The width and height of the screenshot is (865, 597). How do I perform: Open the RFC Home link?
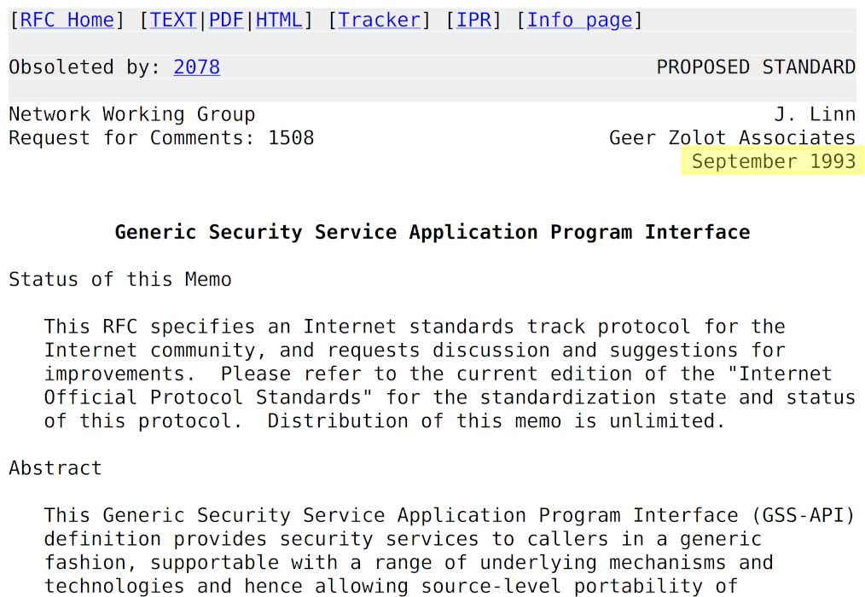pos(67,20)
